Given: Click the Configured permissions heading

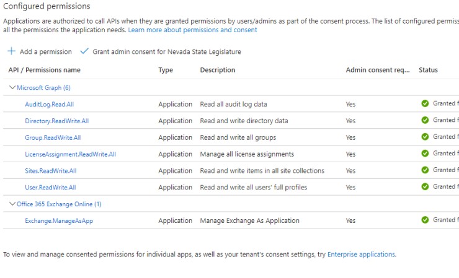Looking at the screenshot, I should (x=47, y=6).
